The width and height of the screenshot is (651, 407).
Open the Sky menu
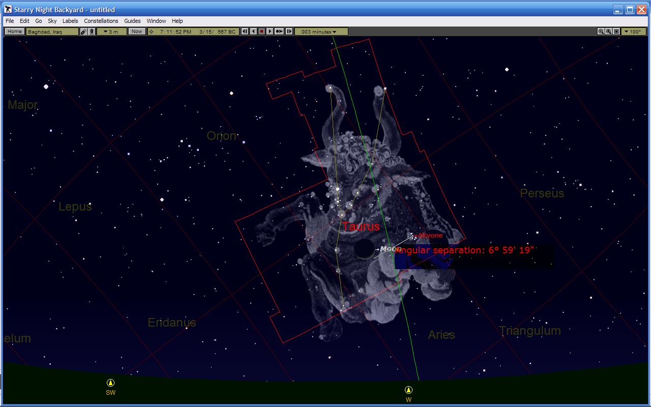coord(52,21)
